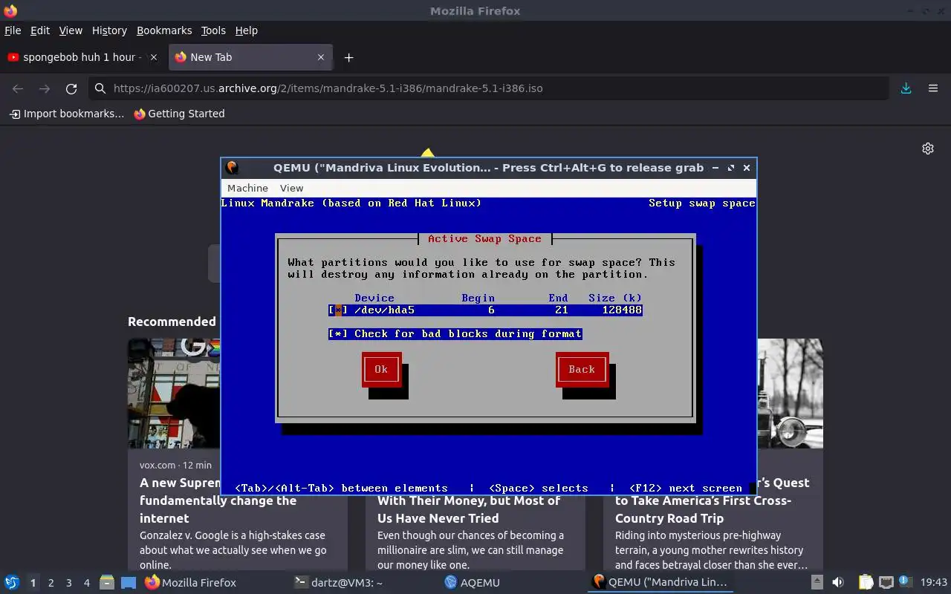Image resolution: width=951 pixels, height=594 pixels.
Task: Open the Firefox downloads panel
Action: (906, 88)
